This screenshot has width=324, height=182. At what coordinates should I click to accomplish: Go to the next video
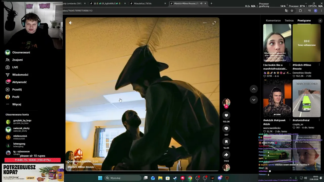click(254, 100)
